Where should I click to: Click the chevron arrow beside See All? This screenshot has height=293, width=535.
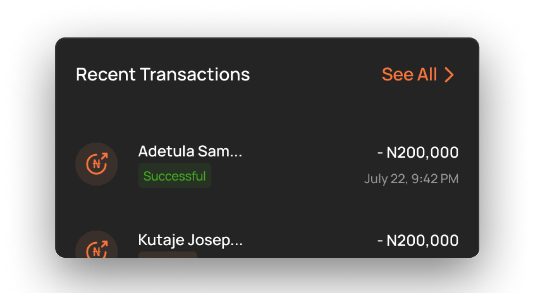[449, 75]
